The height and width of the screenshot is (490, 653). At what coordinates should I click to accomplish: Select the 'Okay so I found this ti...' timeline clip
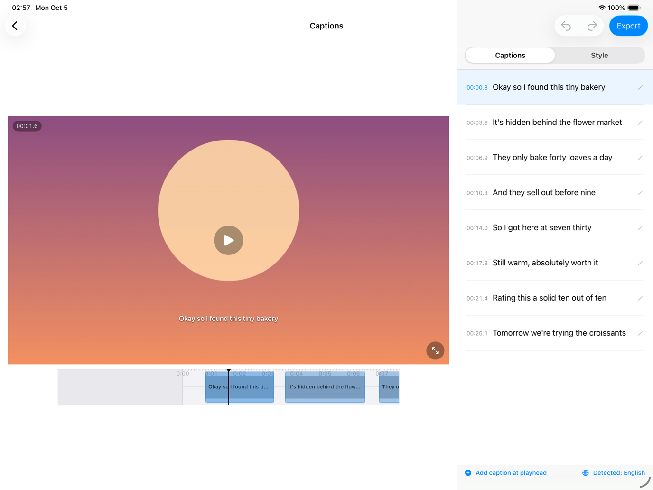pyautogui.click(x=240, y=387)
